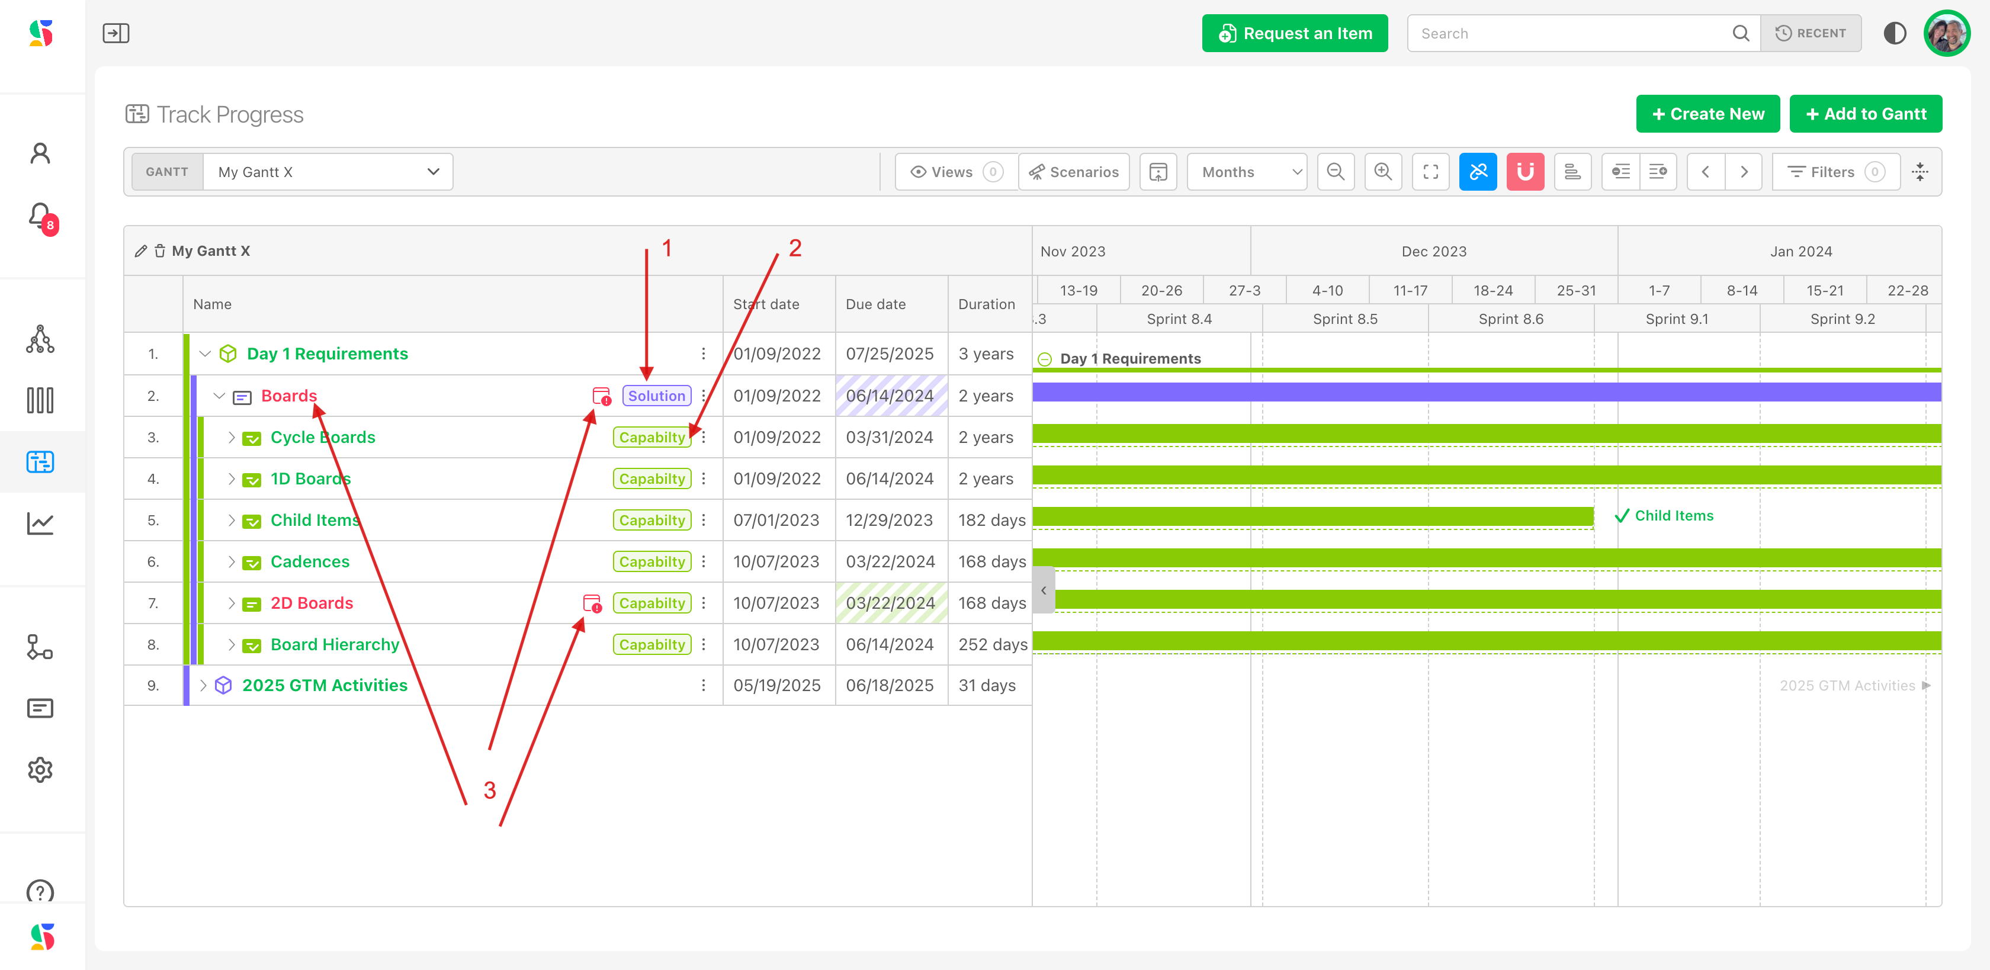Expand the Cycle Boards row
1990x970 pixels.
[x=231, y=437]
